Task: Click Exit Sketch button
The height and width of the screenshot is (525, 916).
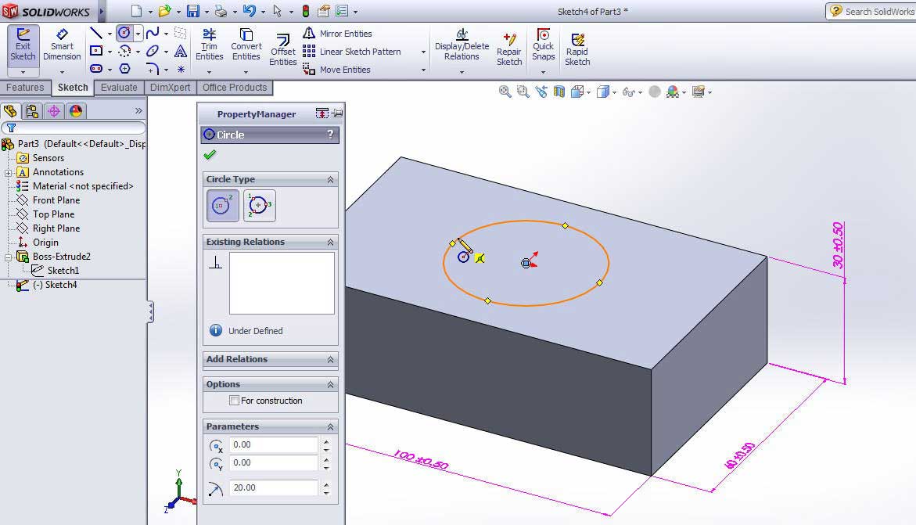Action: click(x=23, y=45)
